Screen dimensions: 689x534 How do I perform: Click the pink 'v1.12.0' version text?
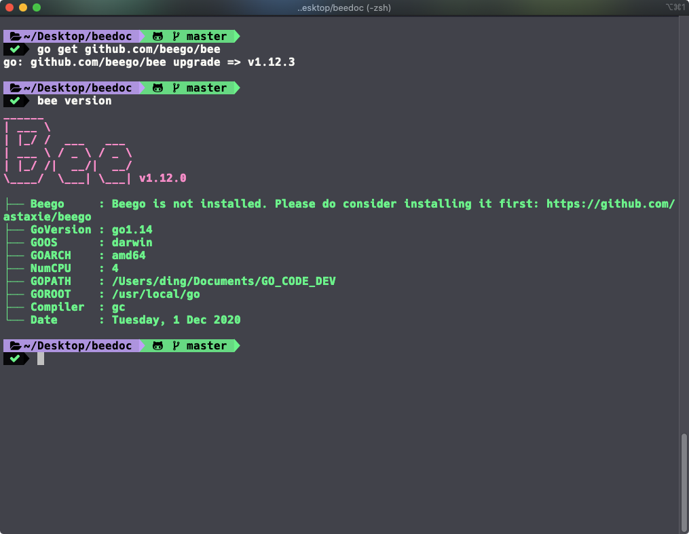pos(163,178)
